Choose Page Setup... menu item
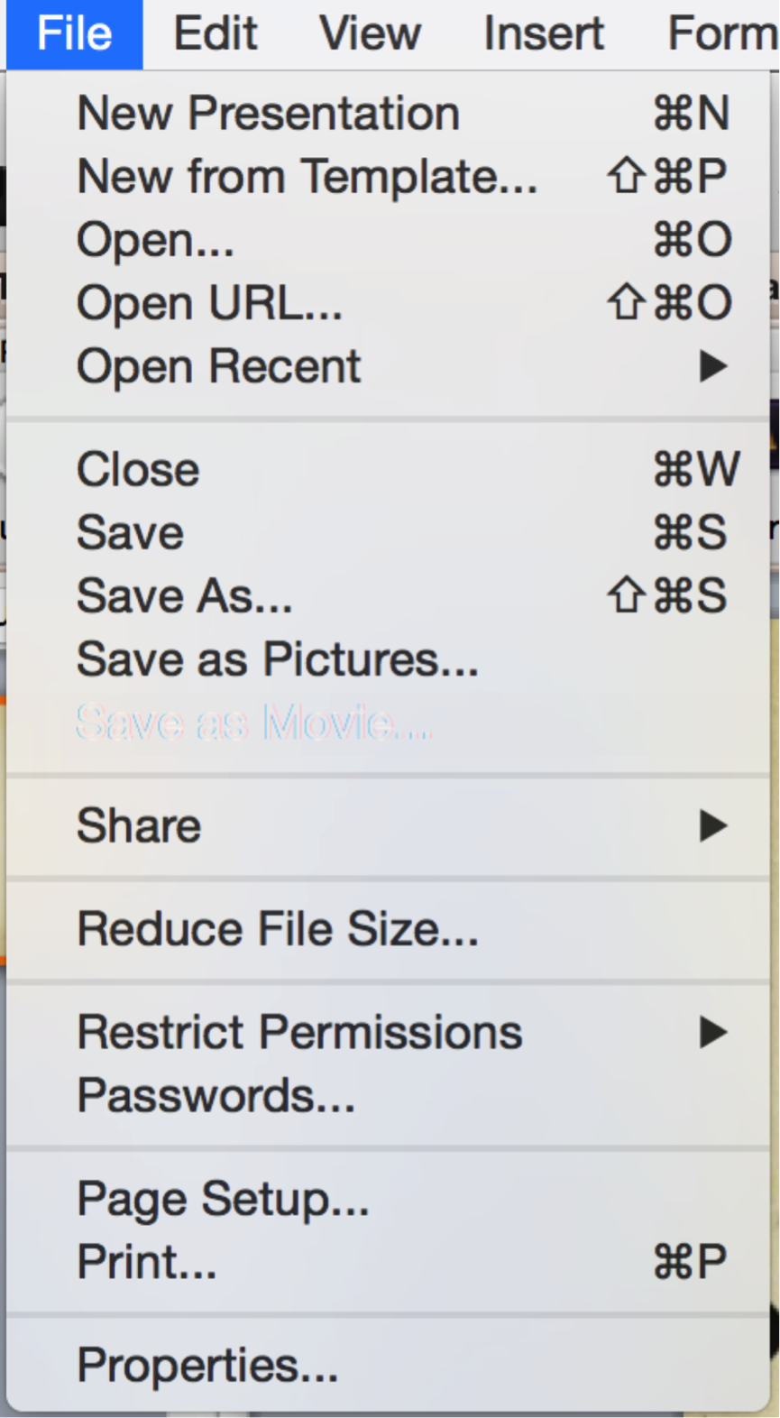 [223, 1200]
